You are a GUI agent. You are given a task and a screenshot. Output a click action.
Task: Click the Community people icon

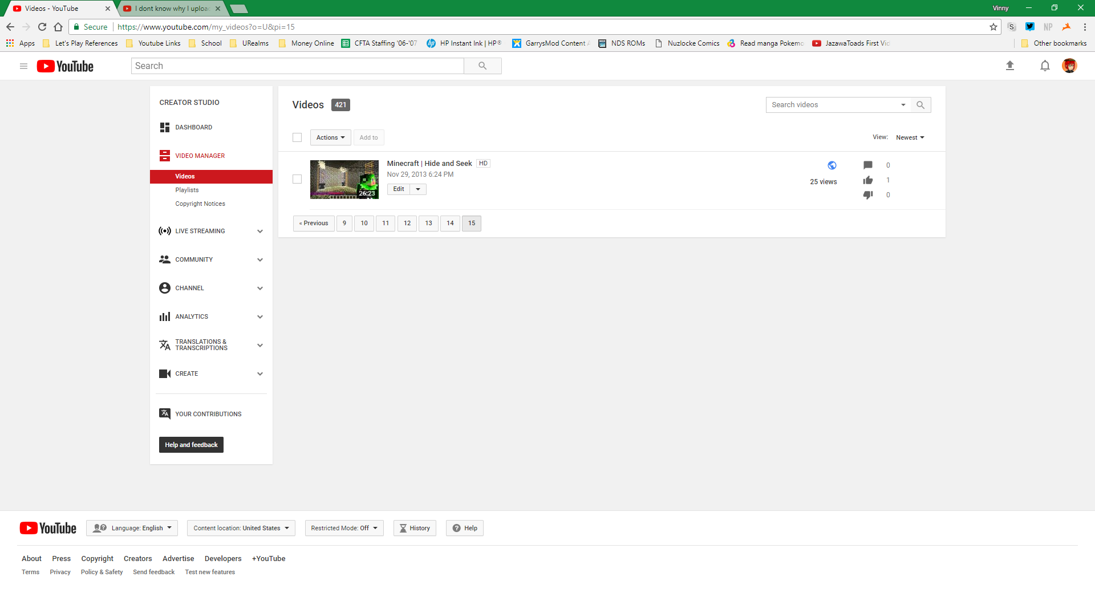tap(165, 259)
